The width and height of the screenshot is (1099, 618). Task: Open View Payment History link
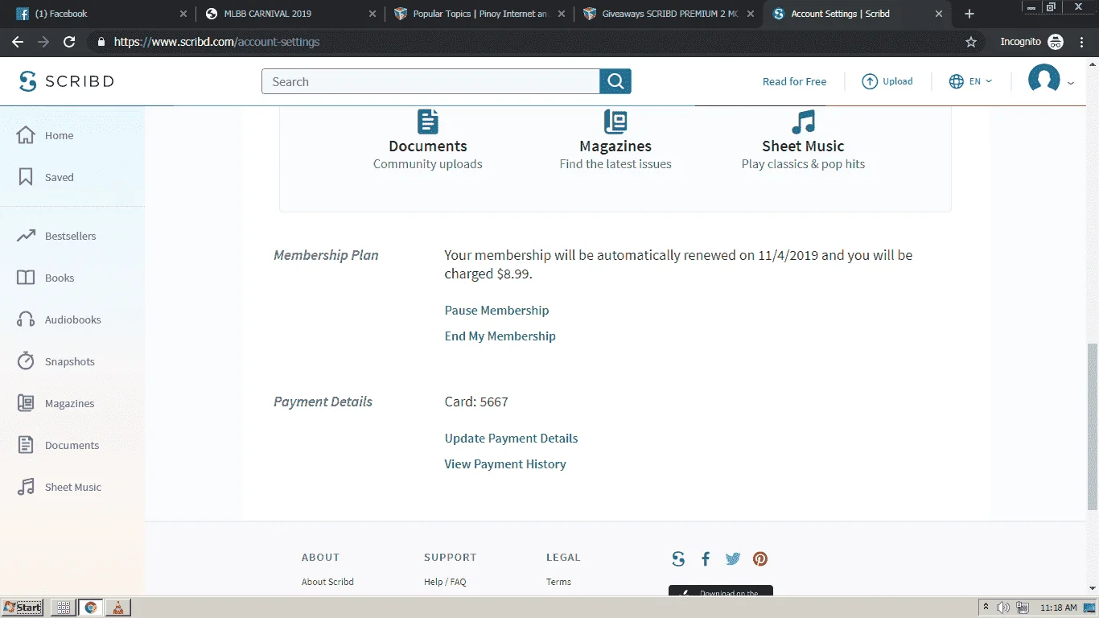click(x=505, y=464)
